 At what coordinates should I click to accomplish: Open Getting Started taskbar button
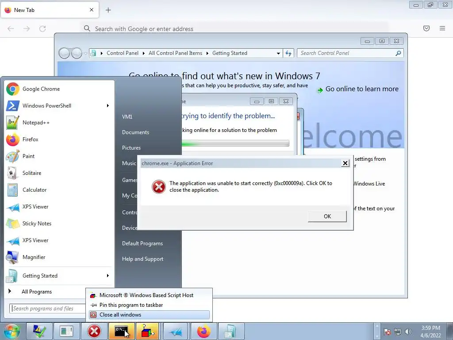pyautogui.click(x=230, y=331)
